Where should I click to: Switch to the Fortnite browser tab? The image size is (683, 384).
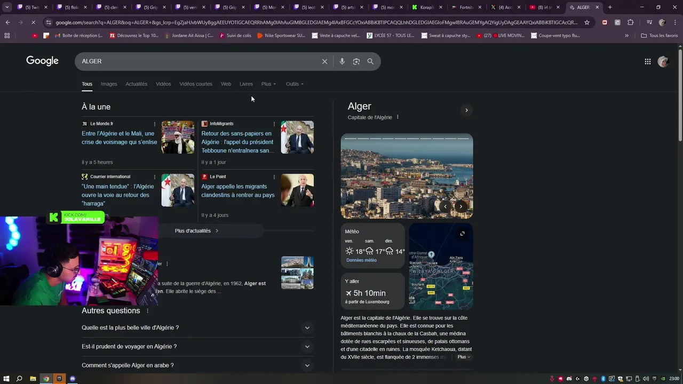click(x=466, y=7)
